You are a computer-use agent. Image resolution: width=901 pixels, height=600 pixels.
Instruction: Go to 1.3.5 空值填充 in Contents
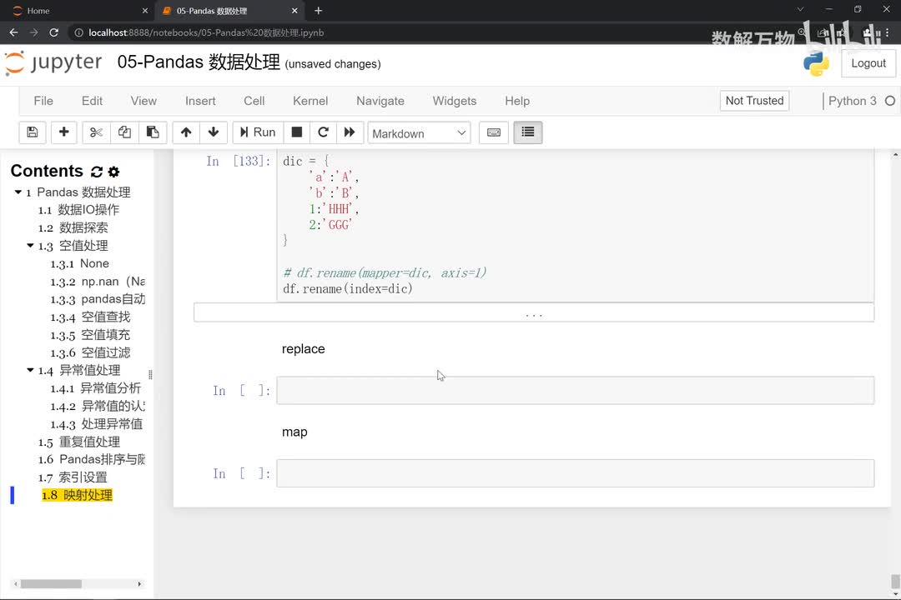coord(90,335)
